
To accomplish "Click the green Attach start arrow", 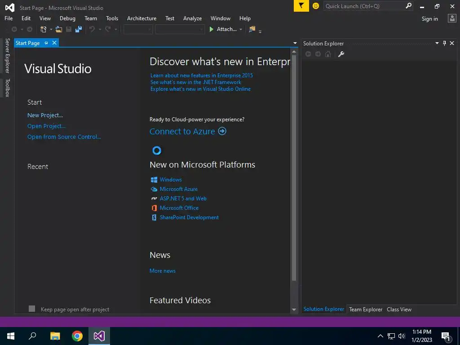I will click(211, 29).
